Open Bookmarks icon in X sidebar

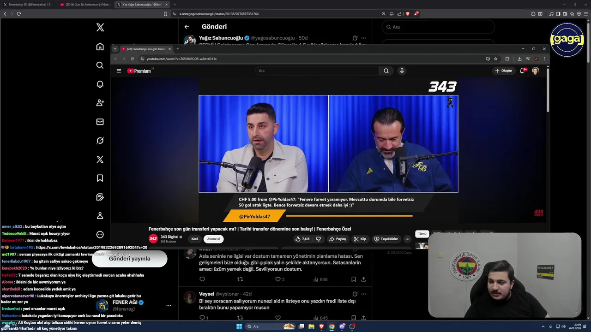tap(100, 178)
